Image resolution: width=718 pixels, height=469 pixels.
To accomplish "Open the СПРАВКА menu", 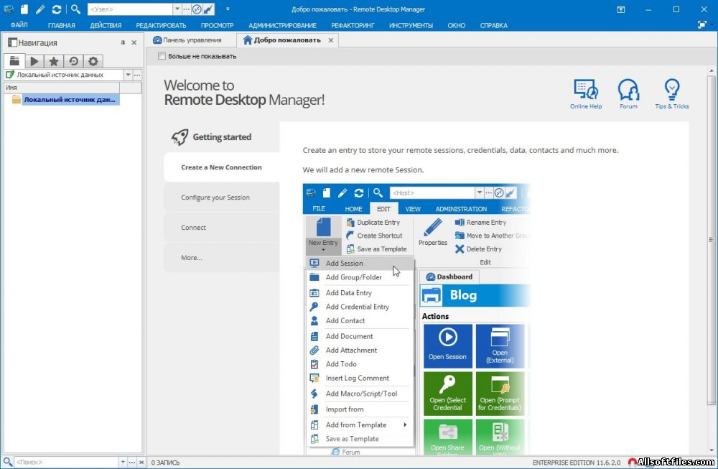I will (x=494, y=25).
